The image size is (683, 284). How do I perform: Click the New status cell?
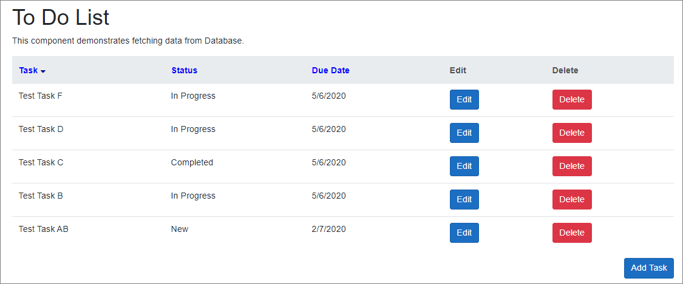tap(180, 229)
